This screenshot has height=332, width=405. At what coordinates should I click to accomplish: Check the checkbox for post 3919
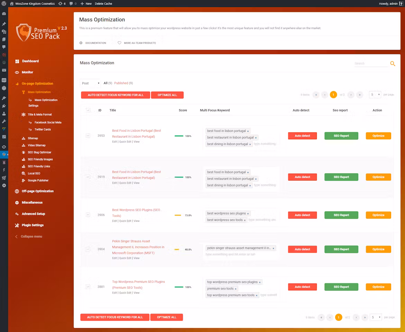[x=88, y=177]
